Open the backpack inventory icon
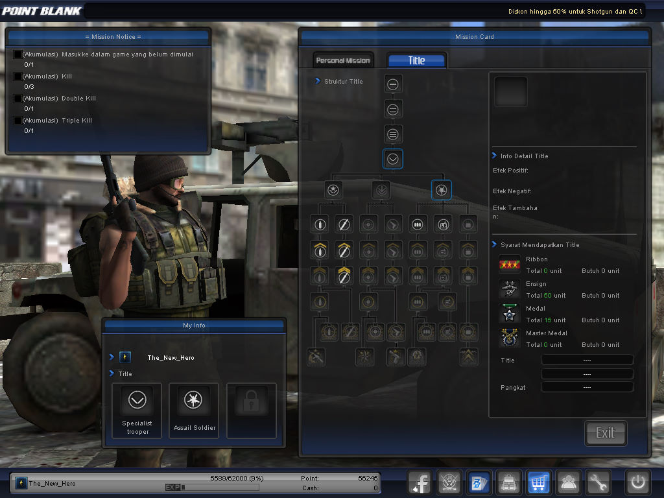 [x=508, y=482]
